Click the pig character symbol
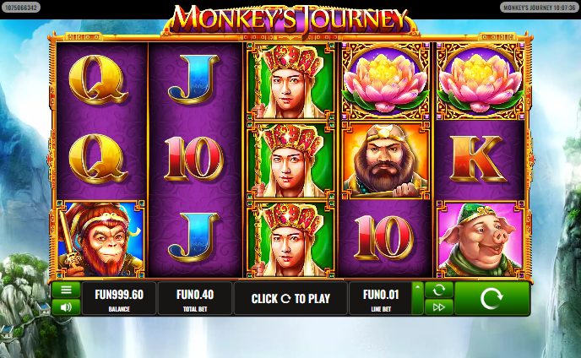581x358 pixels. pos(481,240)
